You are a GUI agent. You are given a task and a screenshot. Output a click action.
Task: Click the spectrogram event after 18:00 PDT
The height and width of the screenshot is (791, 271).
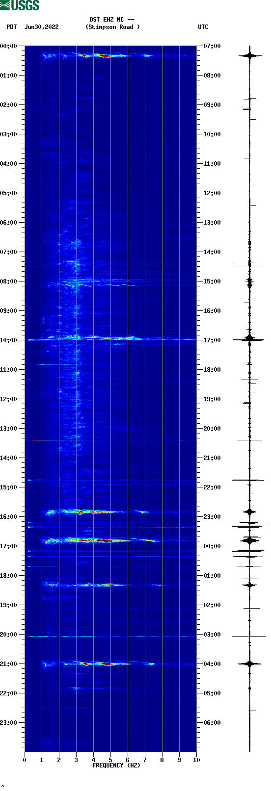[x=103, y=585]
